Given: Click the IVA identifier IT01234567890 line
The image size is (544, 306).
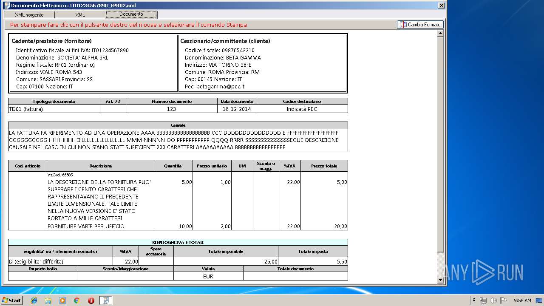Looking at the screenshot, I should point(72,51).
